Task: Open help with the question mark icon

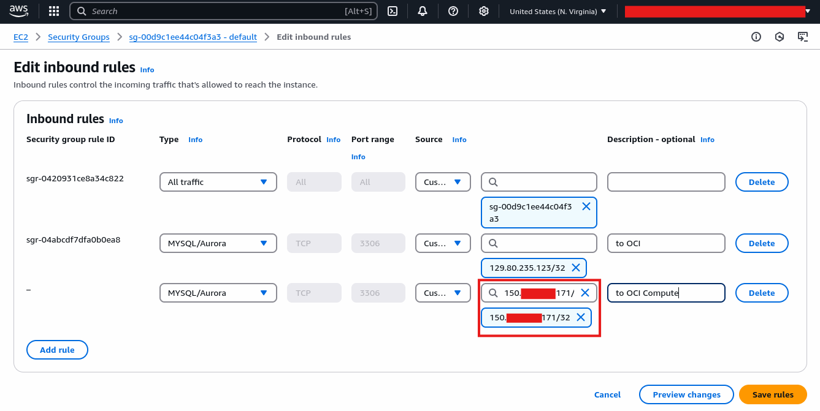Action: (x=453, y=10)
